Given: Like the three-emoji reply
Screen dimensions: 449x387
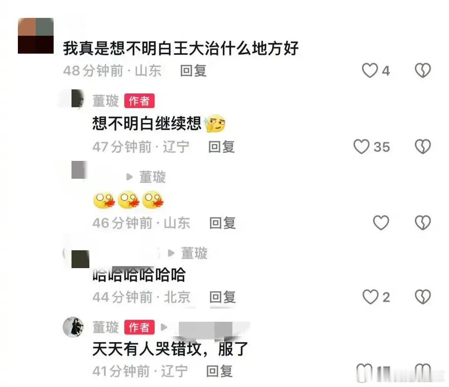Looking at the screenshot, I should (x=381, y=223).
